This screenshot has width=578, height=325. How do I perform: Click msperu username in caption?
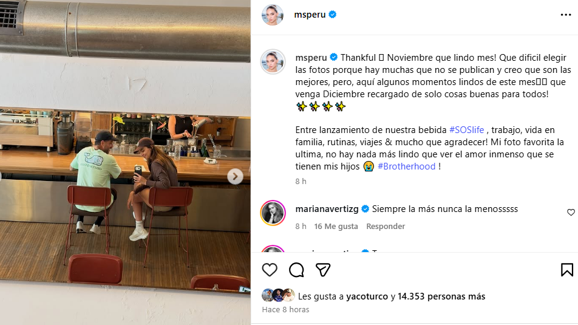pyautogui.click(x=311, y=58)
